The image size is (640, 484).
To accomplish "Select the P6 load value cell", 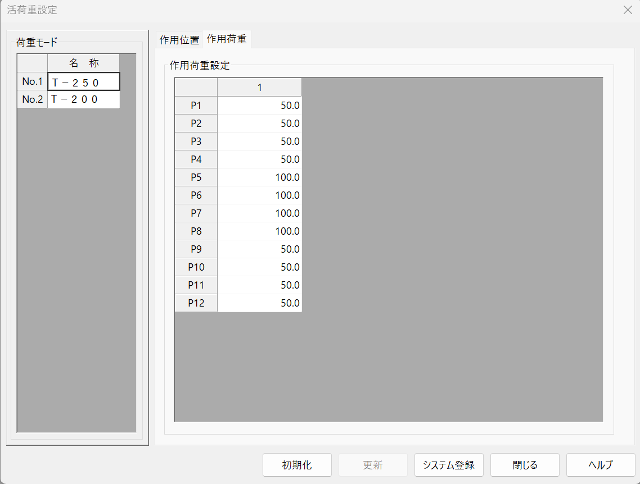I will [x=259, y=195].
